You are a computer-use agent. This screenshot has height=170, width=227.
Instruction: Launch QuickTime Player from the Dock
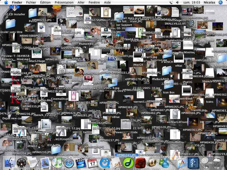(x=104, y=163)
